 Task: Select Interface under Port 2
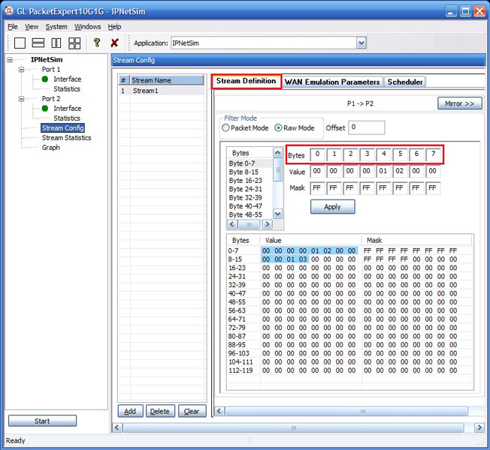coord(68,109)
